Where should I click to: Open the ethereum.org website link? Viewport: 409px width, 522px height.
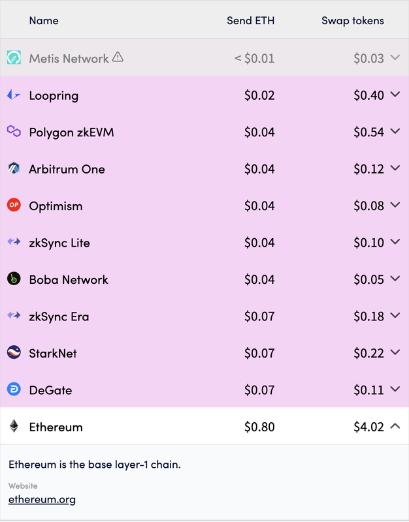pos(42,499)
